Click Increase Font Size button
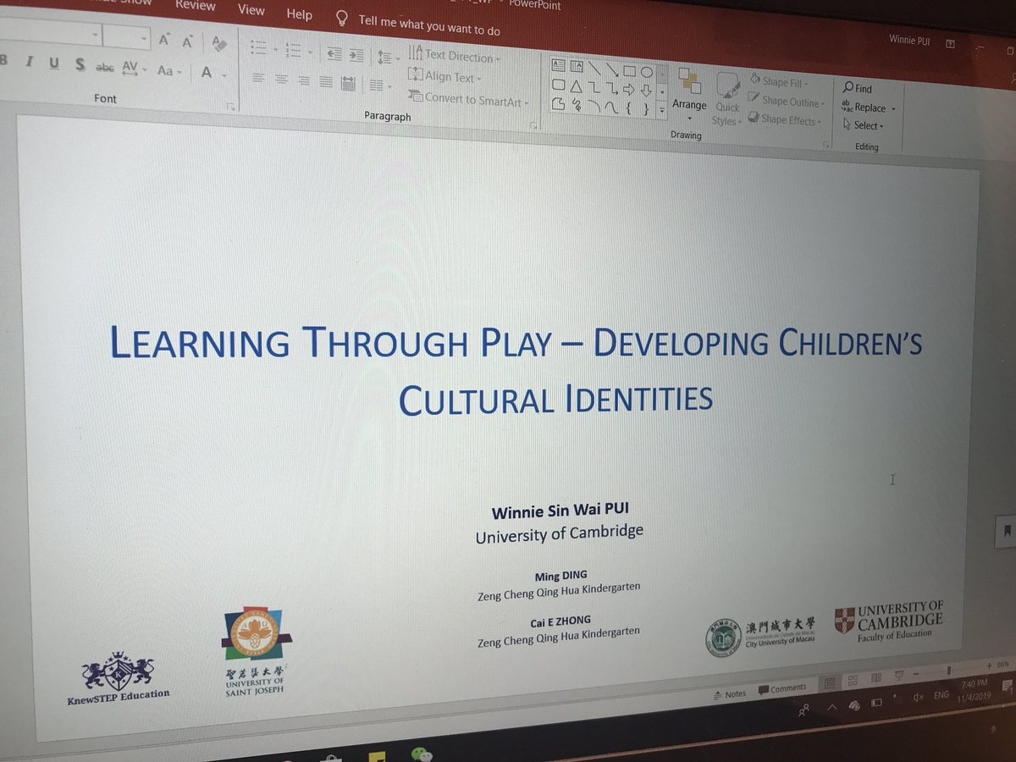The width and height of the screenshot is (1016, 762). (164, 40)
